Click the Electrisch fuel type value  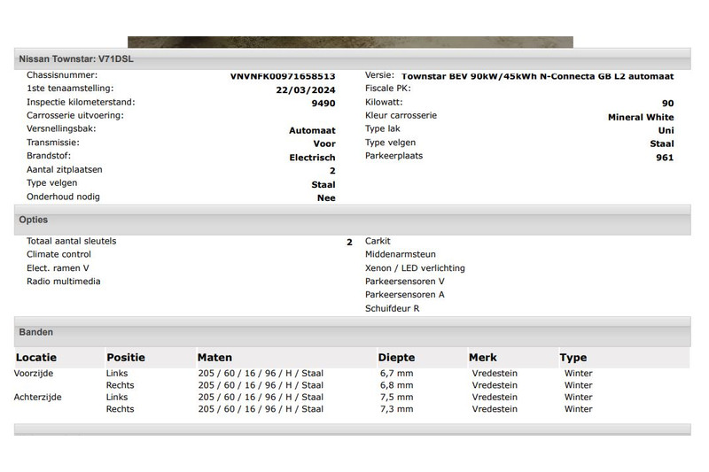312,158
